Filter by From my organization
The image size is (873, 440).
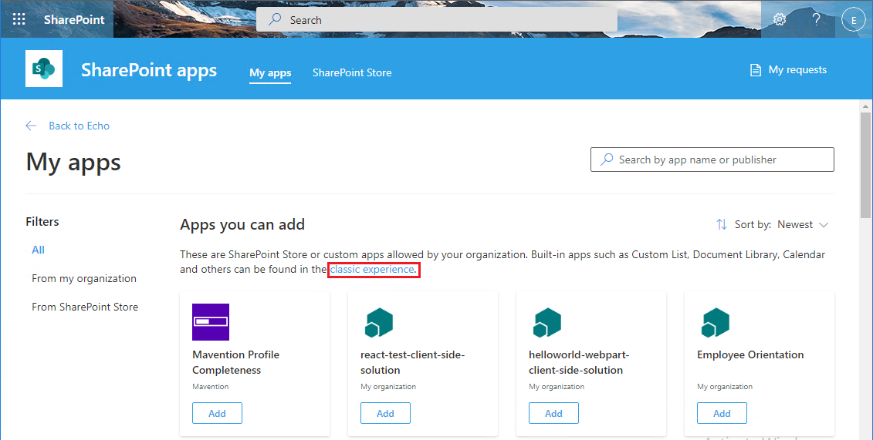point(84,278)
